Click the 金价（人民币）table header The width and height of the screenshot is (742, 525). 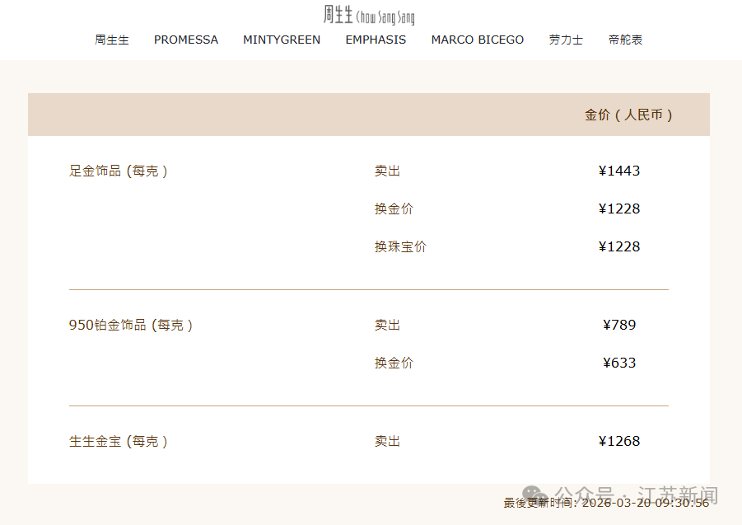[628, 115]
